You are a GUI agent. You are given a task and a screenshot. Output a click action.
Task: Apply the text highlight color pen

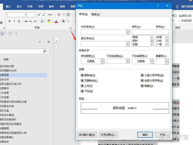[x=49, y=21]
